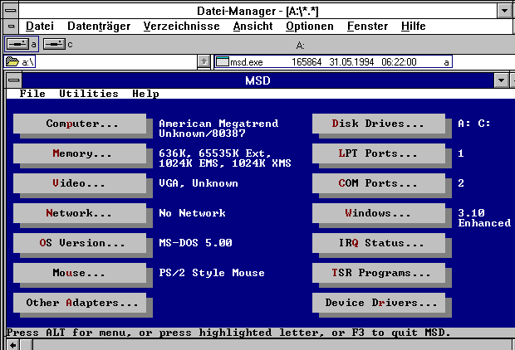Image resolution: width=515 pixels, height=350 pixels.
Task: Click the msd.exe file icon
Action: point(223,61)
